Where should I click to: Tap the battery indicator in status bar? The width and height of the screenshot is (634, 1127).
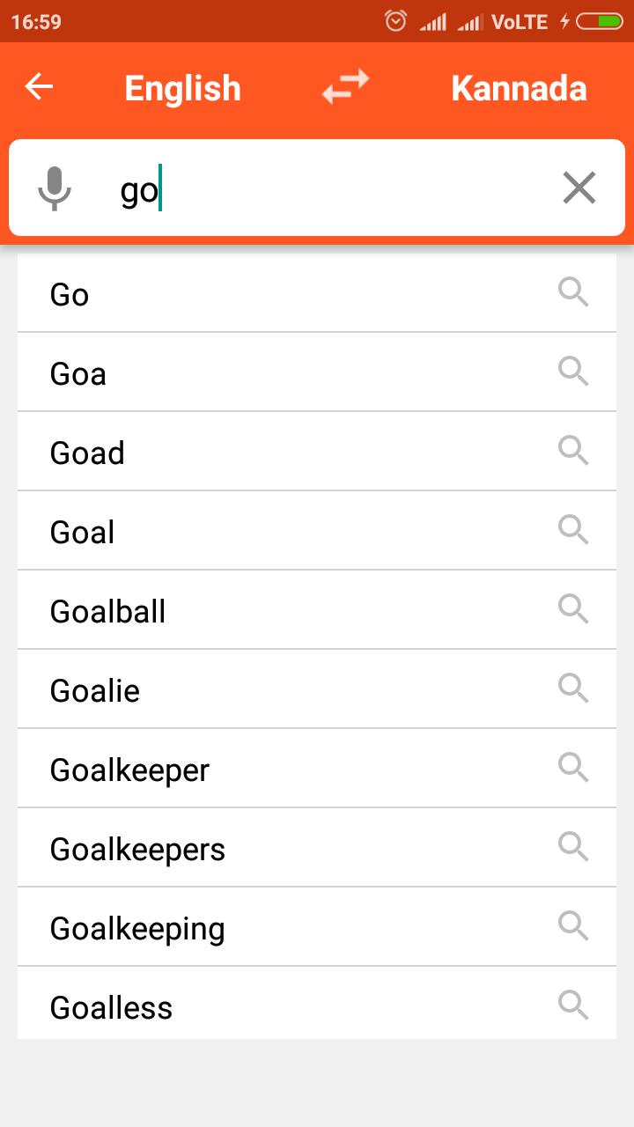point(599,21)
